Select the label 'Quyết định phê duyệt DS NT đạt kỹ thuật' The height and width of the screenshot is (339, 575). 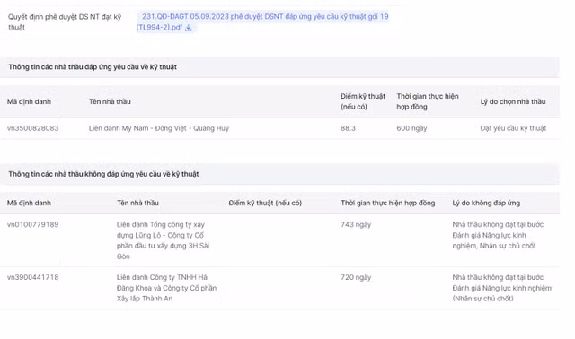pos(65,22)
